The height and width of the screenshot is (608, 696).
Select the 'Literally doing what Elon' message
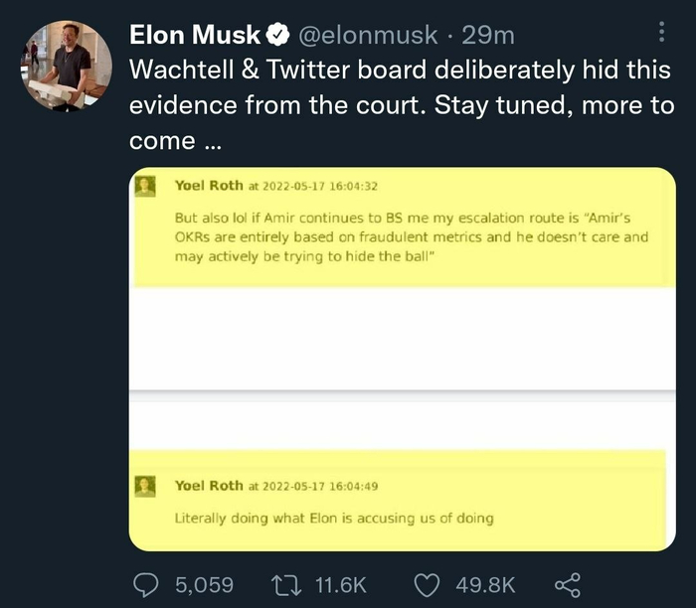pos(333,518)
